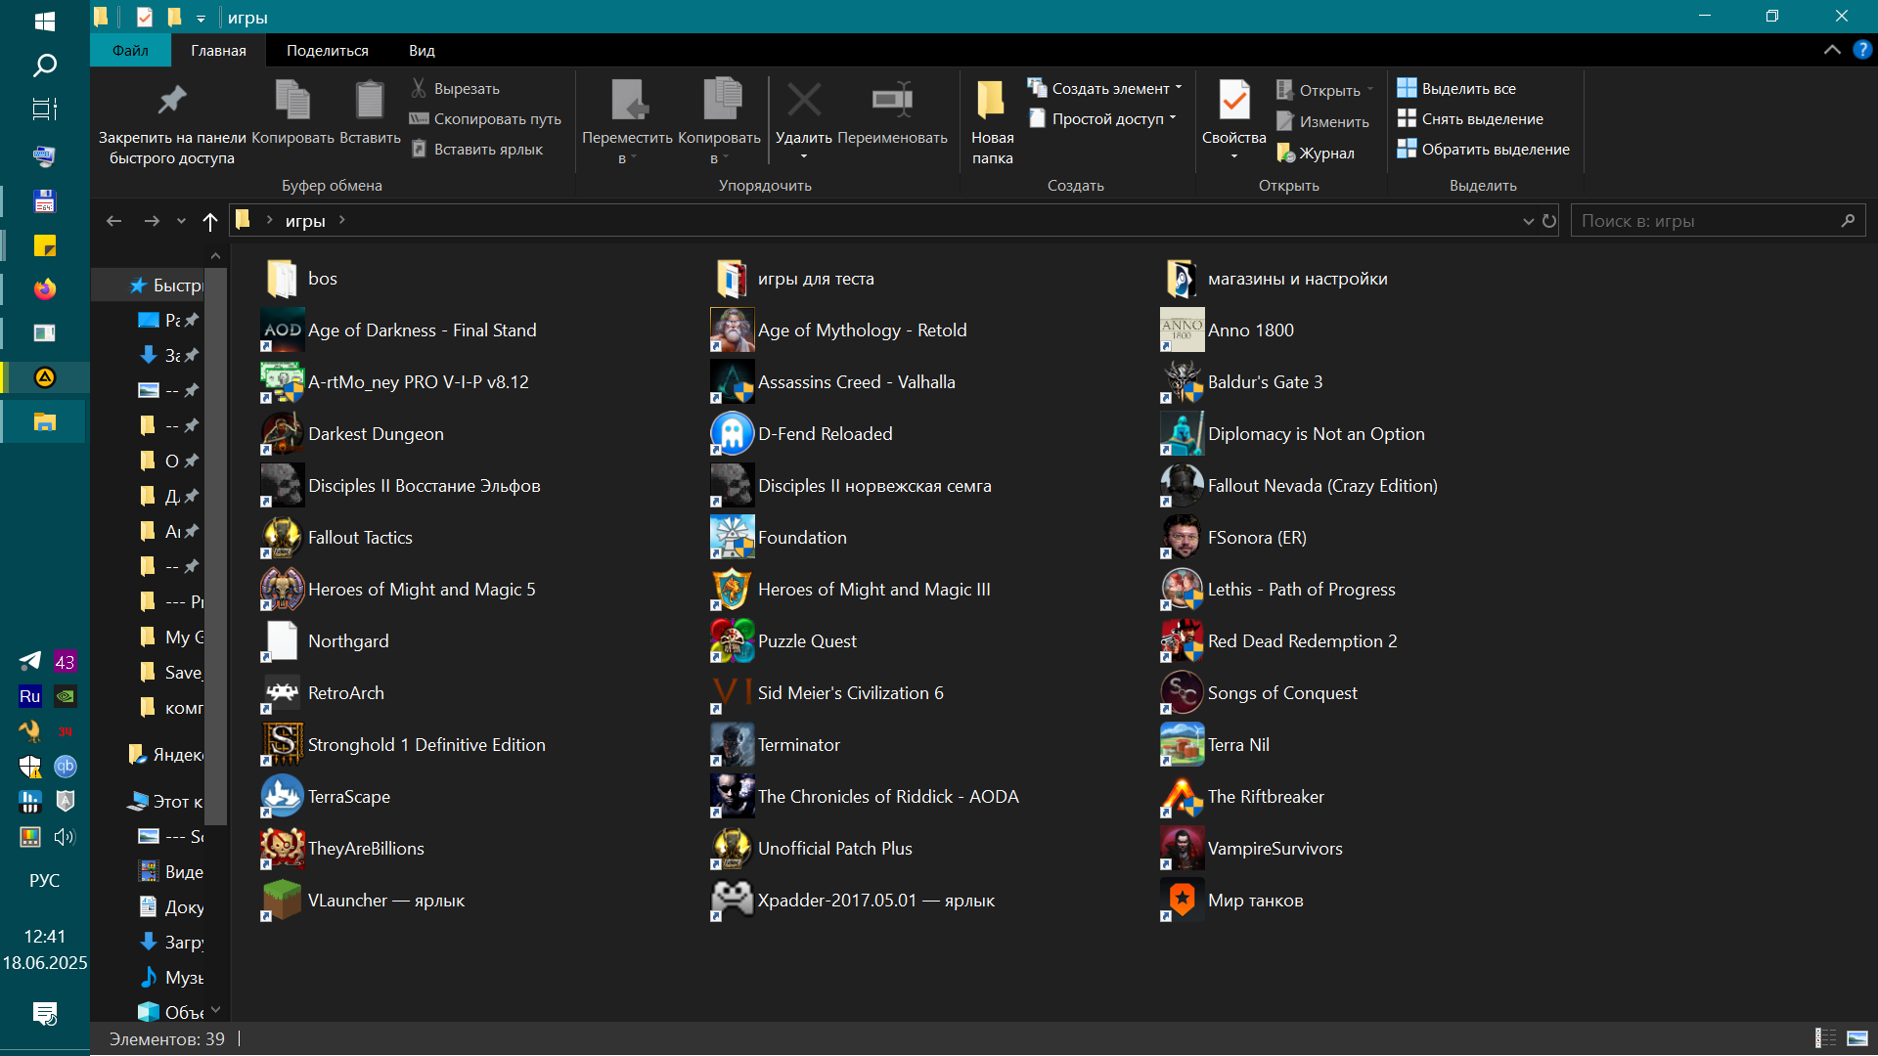The image size is (1878, 1056).
Task: Open the Baldur's Gate 3 shortcut
Action: (1264, 382)
